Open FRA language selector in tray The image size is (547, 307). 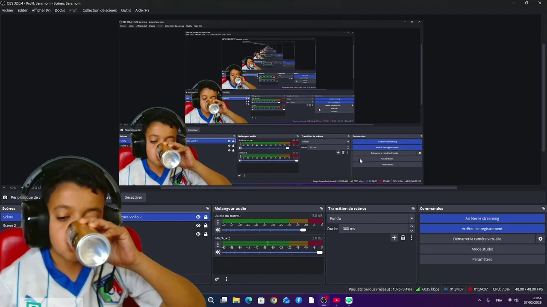pos(499,300)
